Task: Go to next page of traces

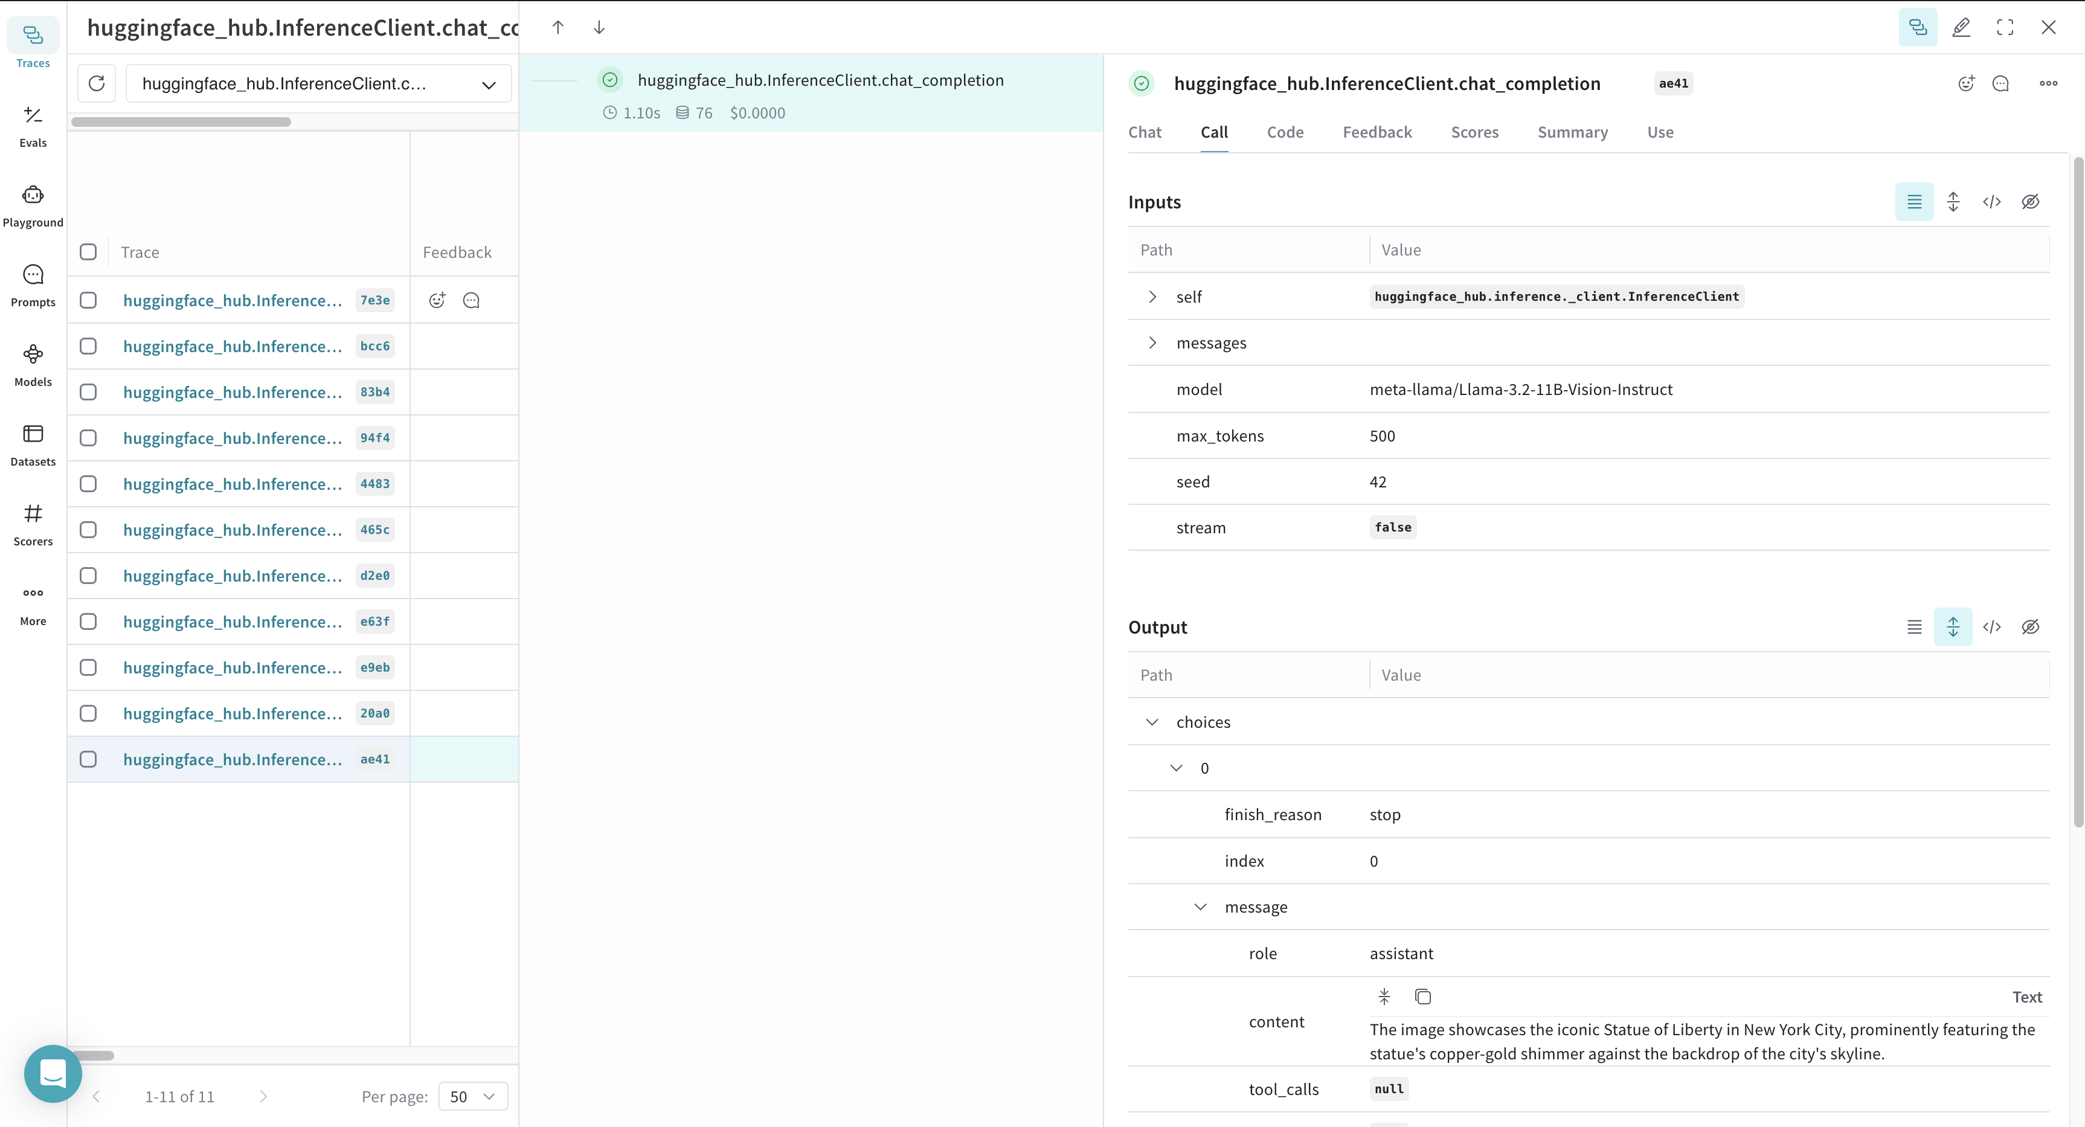Action: 263,1096
